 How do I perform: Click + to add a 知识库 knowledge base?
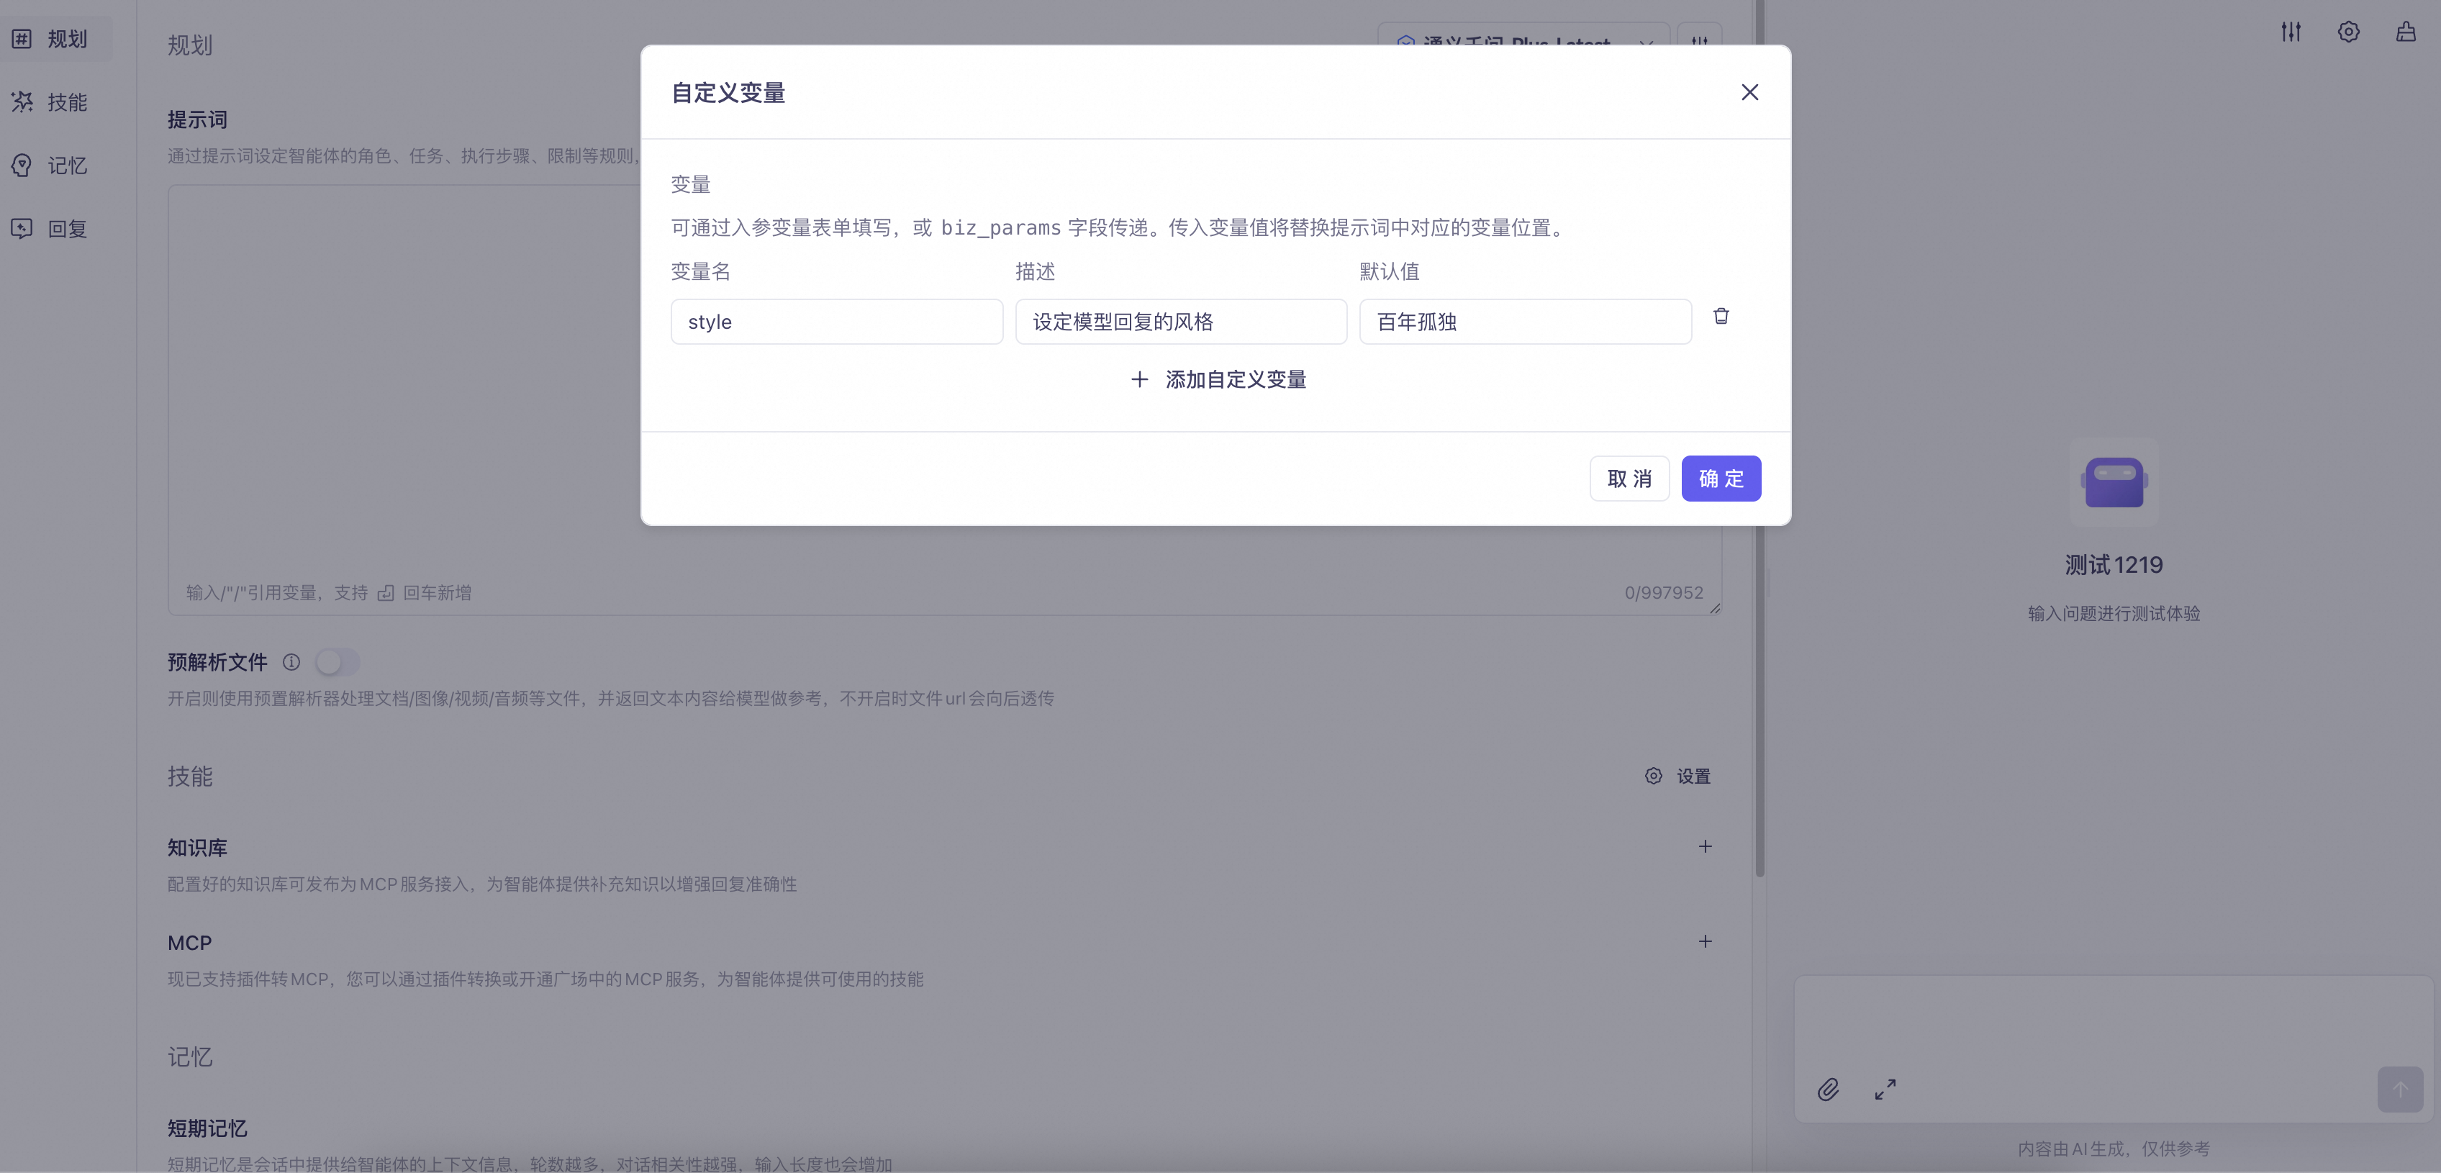pos(1706,847)
